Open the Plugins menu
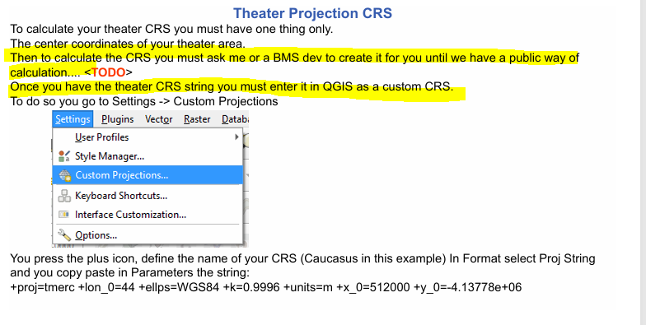The width and height of the screenshot is (646, 325). (117, 119)
